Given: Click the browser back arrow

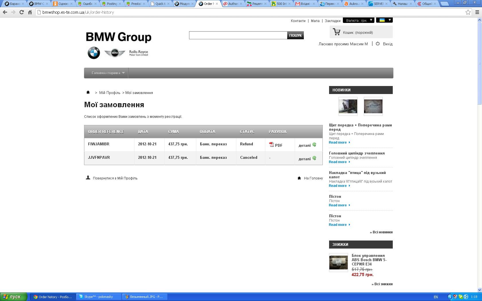Looking at the screenshot, I should pyautogui.click(x=5, y=12).
